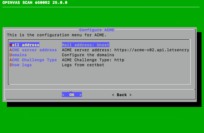Click the 'Configure ACME' dialog title

tap(97, 30)
